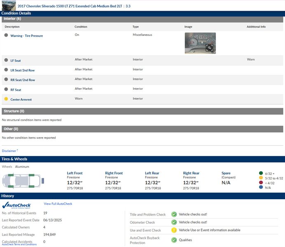Enlarge the dashboard warning image
Viewport: 285px width, 247px height.
click(x=200, y=43)
